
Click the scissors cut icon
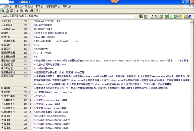click(x=17, y=11)
